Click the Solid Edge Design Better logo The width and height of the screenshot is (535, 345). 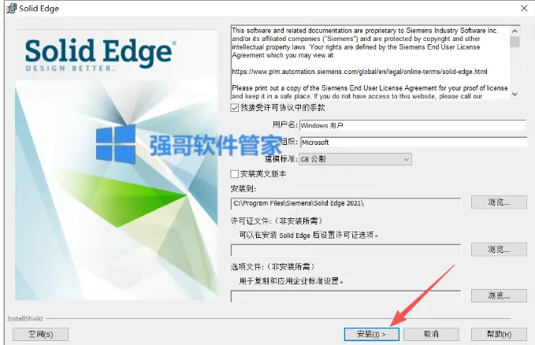point(101,54)
